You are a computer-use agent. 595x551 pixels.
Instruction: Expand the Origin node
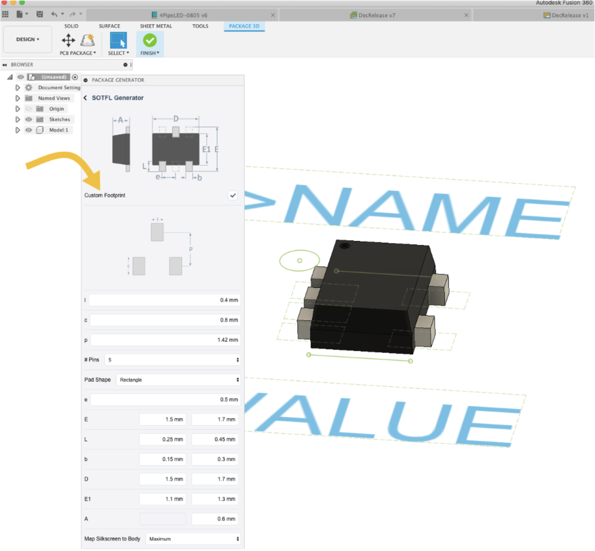click(x=18, y=109)
